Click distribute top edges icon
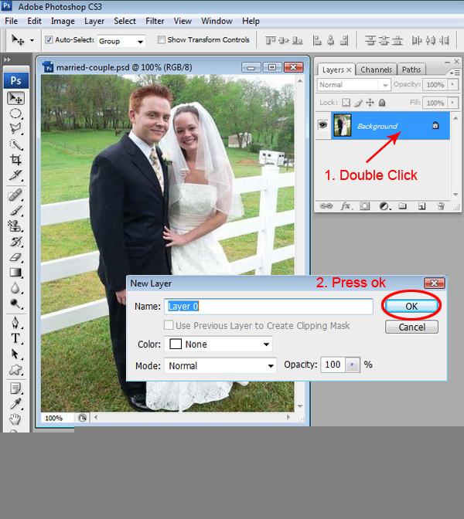The width and height of the screenshot is (464, 519). click(x=370, y=40)
